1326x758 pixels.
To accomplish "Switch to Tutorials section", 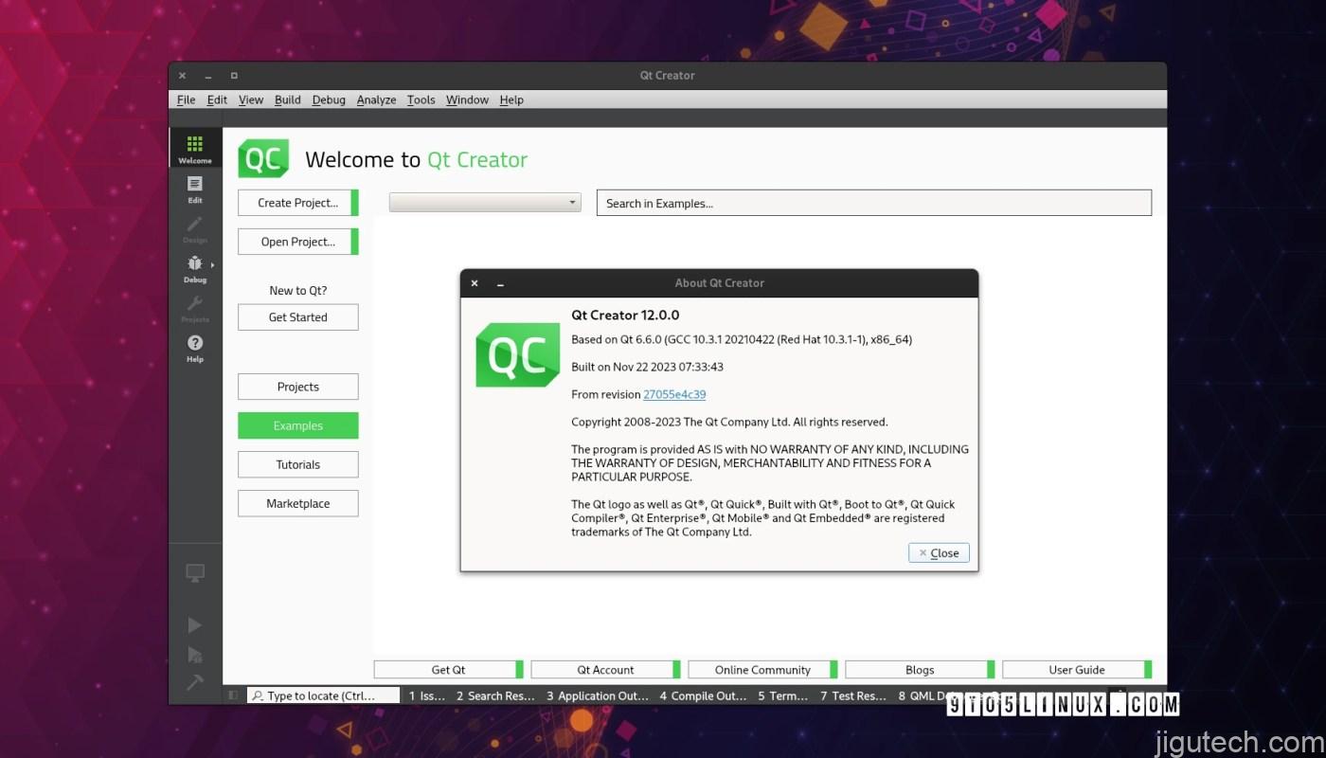I will click(298, 464).
